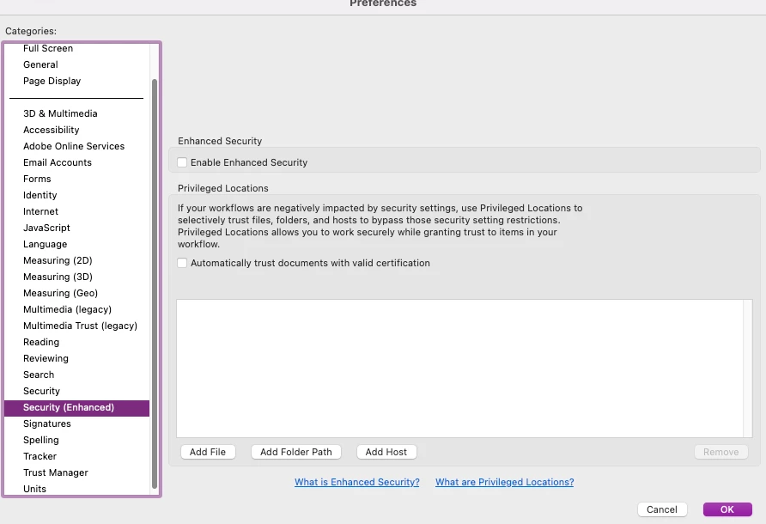
Task: Open the Multimedia Trust (legacy) category
Action: [76, 326]
